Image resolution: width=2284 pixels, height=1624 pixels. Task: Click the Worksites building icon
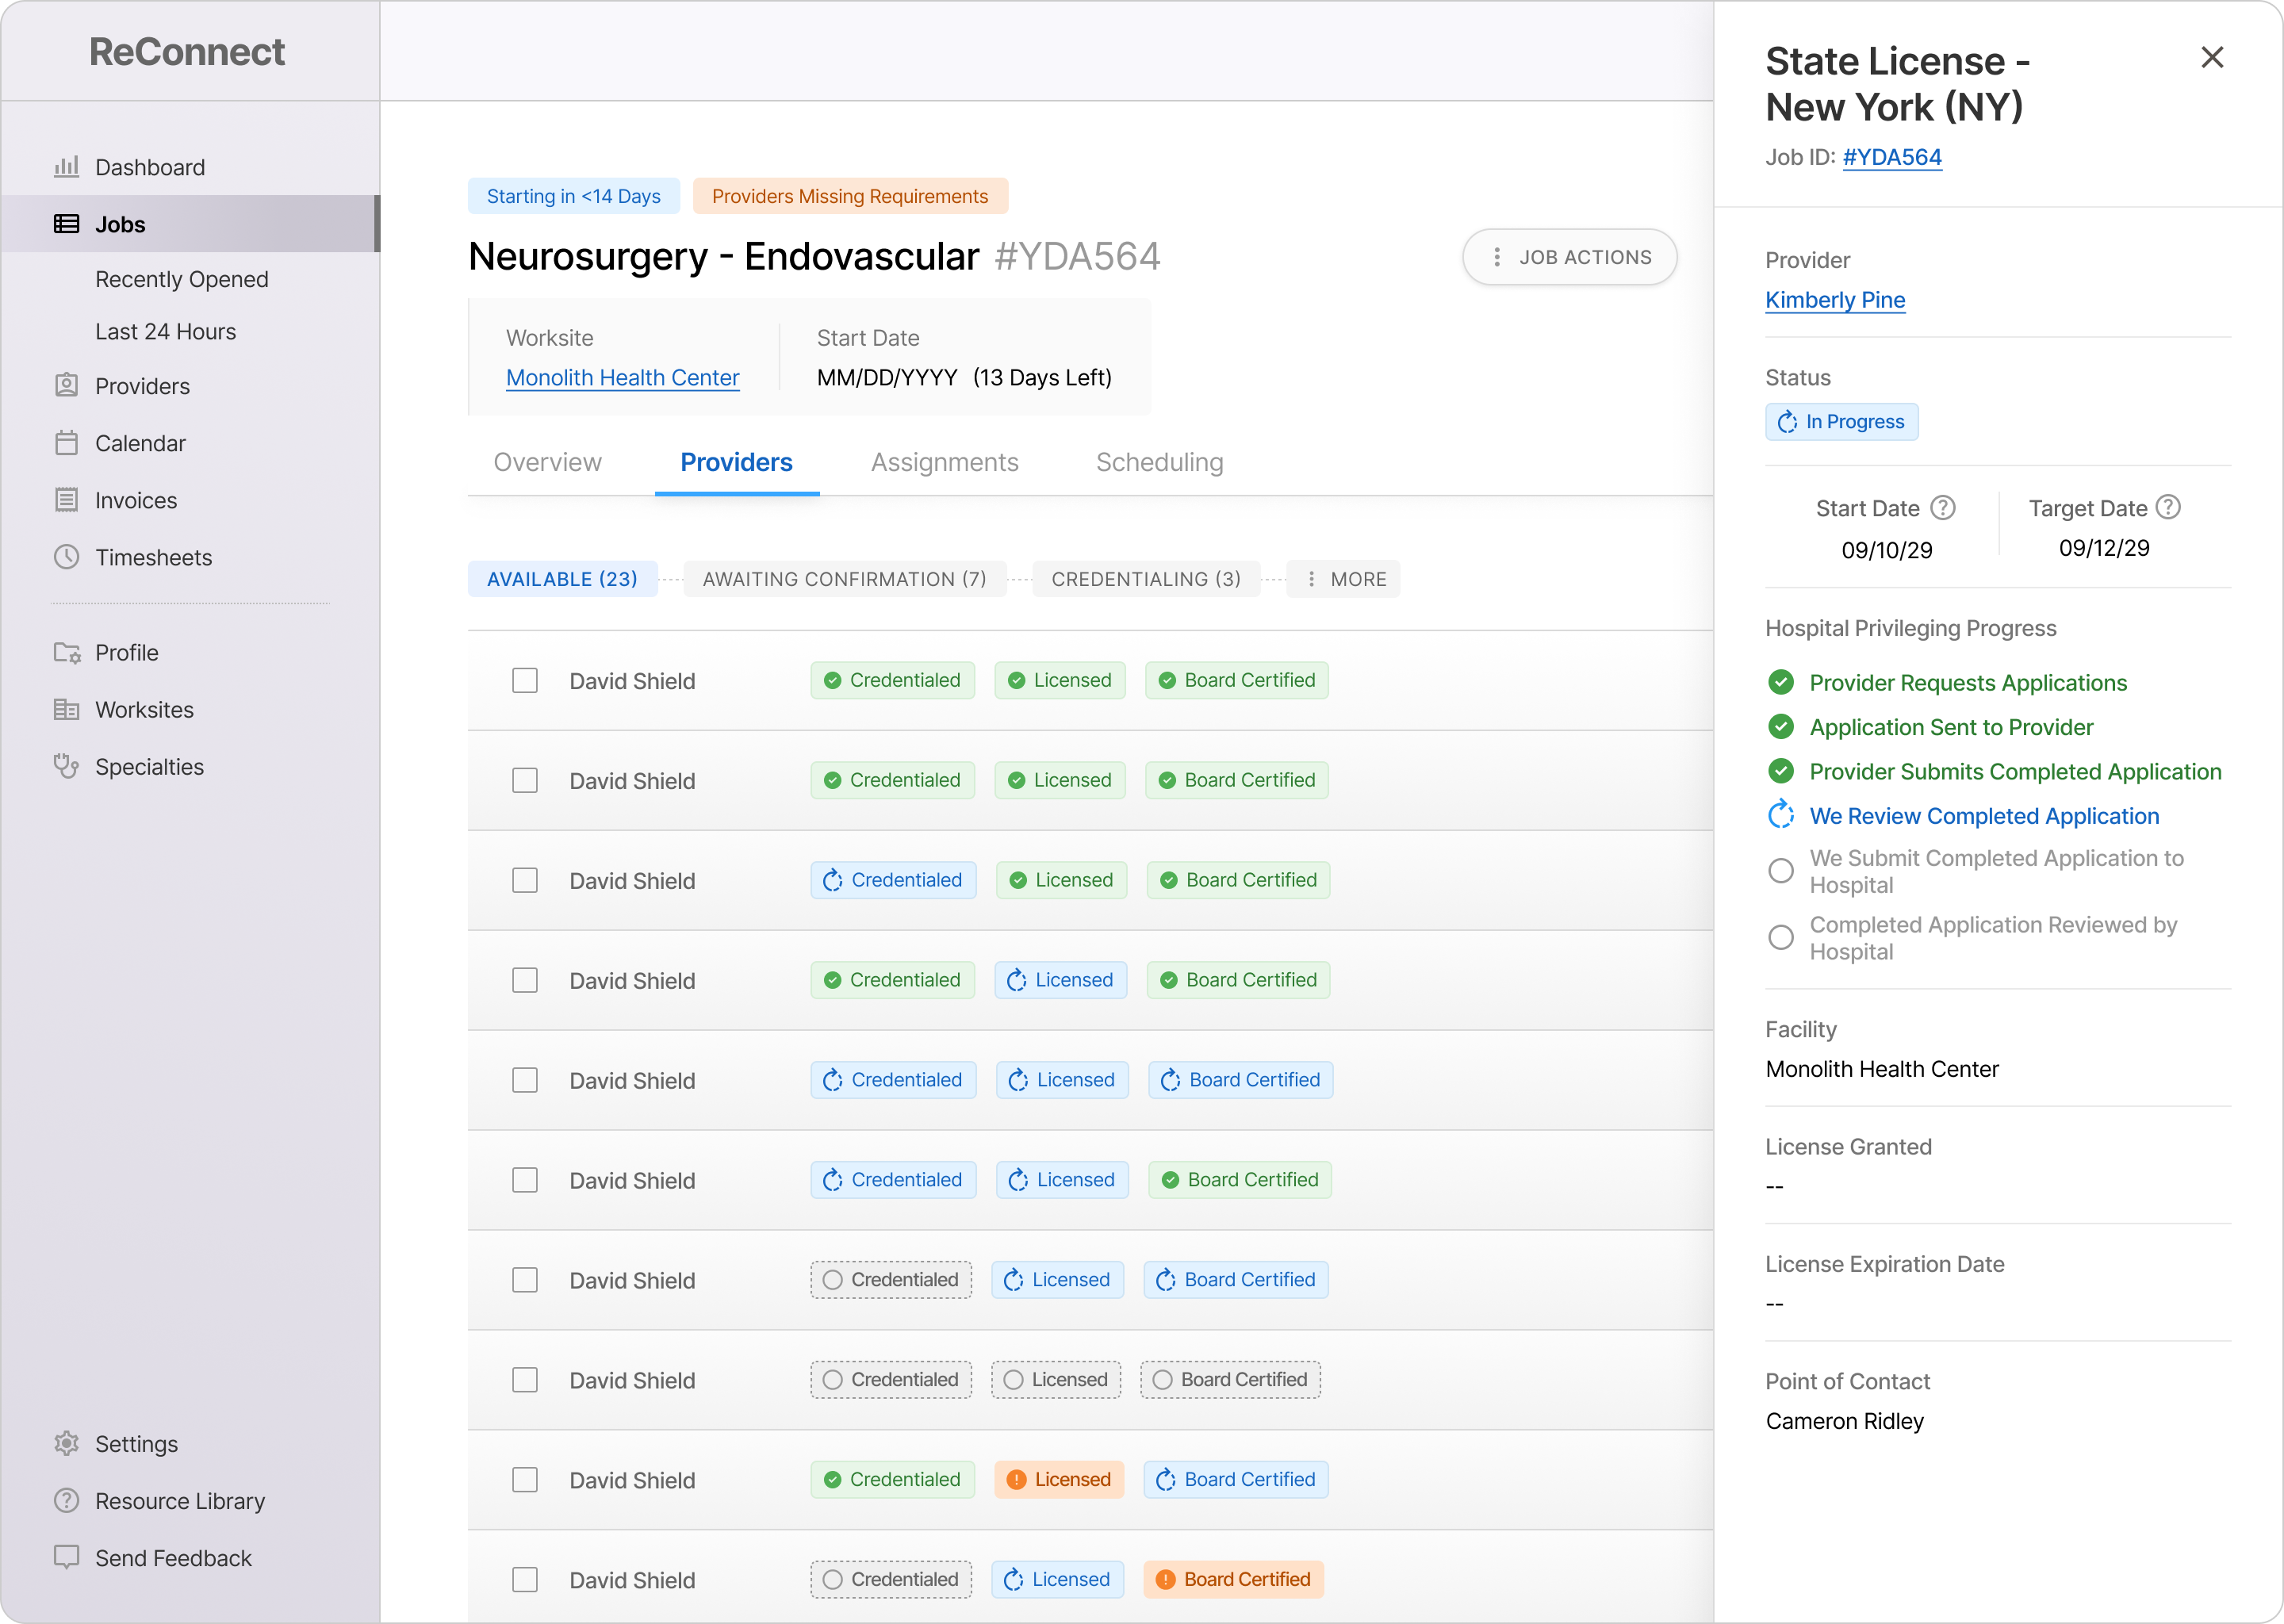point(66,710)
